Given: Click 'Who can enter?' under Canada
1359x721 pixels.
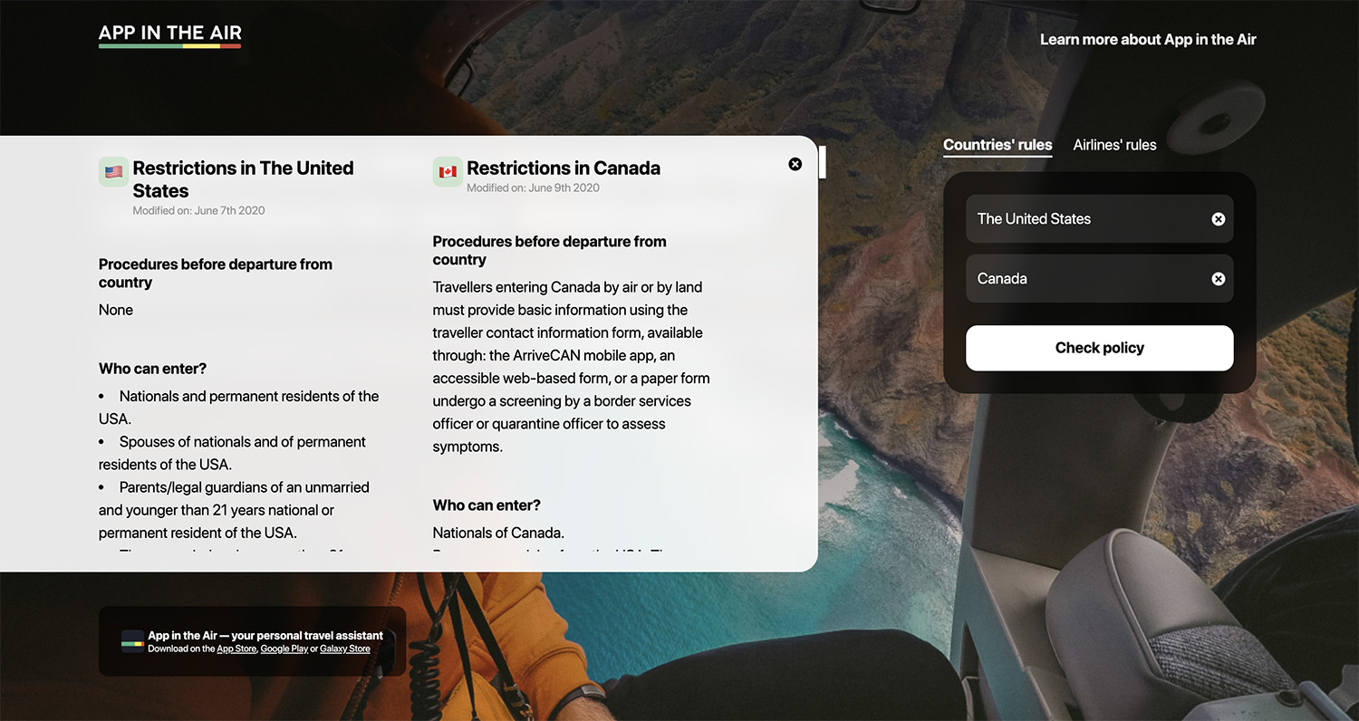Looking at the screenshot, I should click(487, 505).
